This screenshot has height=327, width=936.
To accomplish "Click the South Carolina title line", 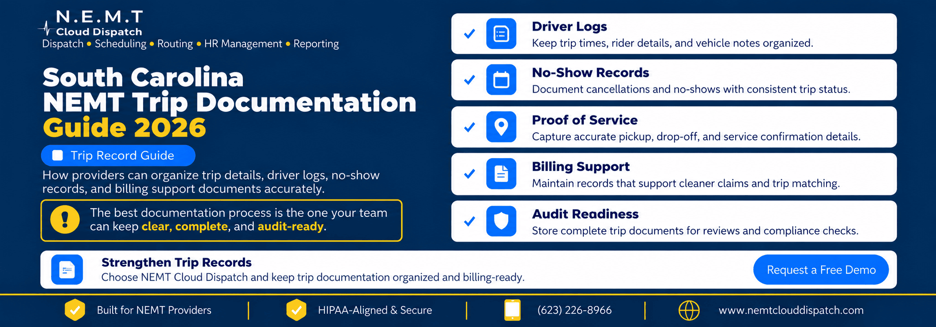I will [143, 78].
